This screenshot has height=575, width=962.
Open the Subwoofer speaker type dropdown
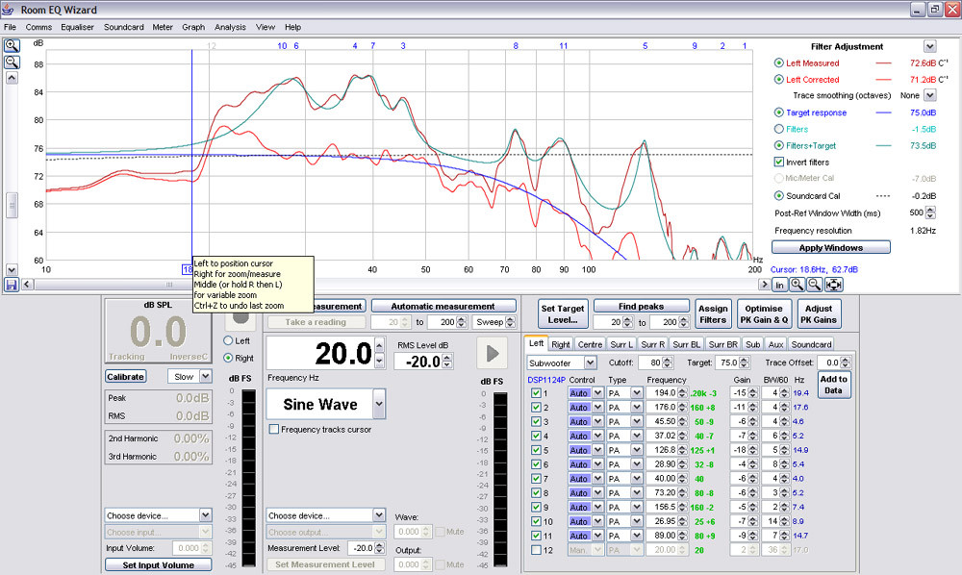pyautogui.click(x=590, y=362)
